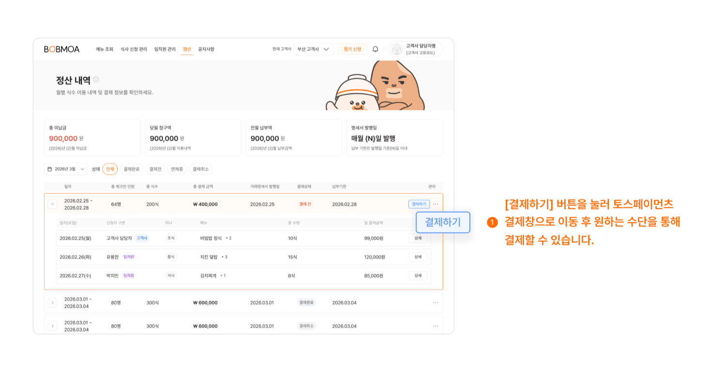Click the 전월 납부액 summary card
This screenshot has width=713, height=372.
pos(294,138)
